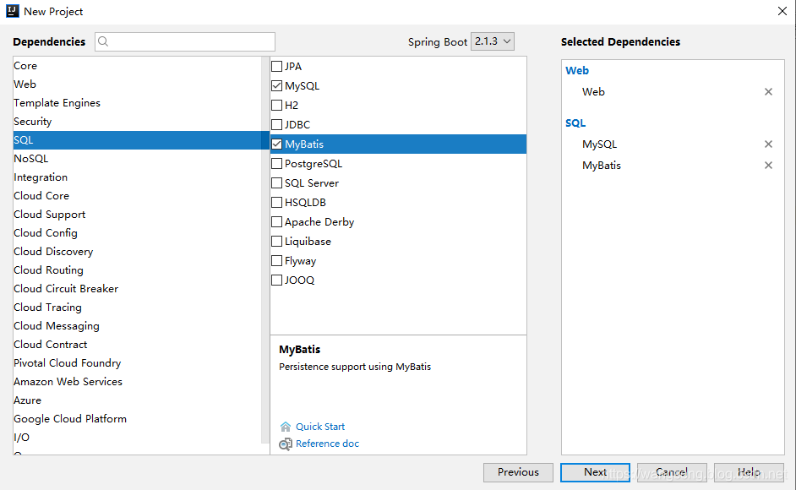Remove Web from selected dependencies

pos(768,92)
